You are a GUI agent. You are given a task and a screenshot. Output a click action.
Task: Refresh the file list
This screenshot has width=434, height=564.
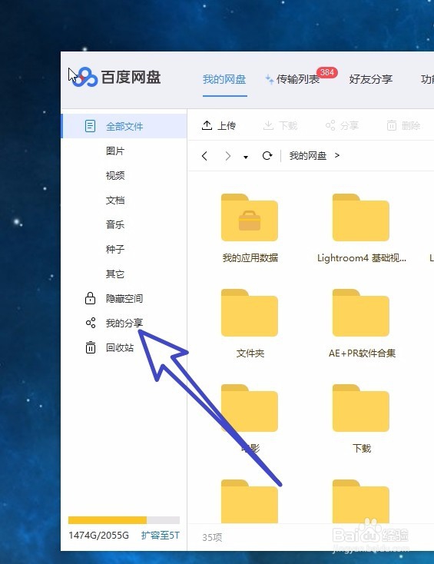[x=267, y=156]
